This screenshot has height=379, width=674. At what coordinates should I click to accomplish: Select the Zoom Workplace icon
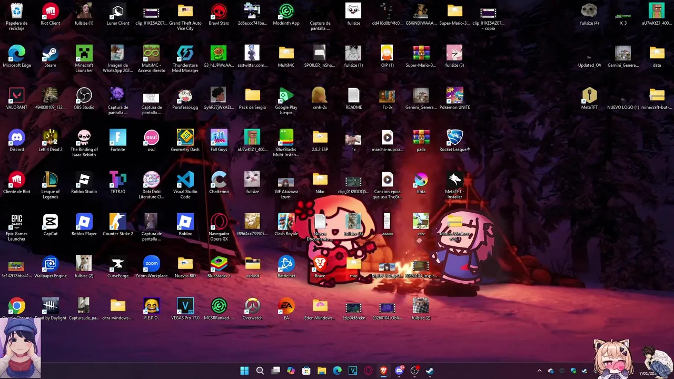(152, 264)
